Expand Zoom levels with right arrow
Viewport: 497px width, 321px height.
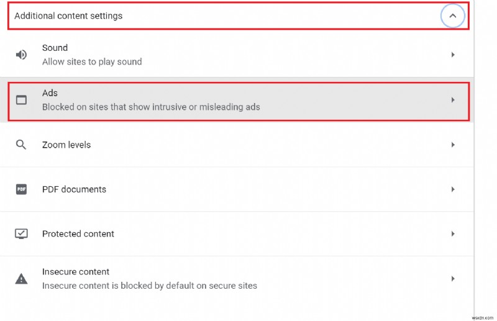[453, 145]
